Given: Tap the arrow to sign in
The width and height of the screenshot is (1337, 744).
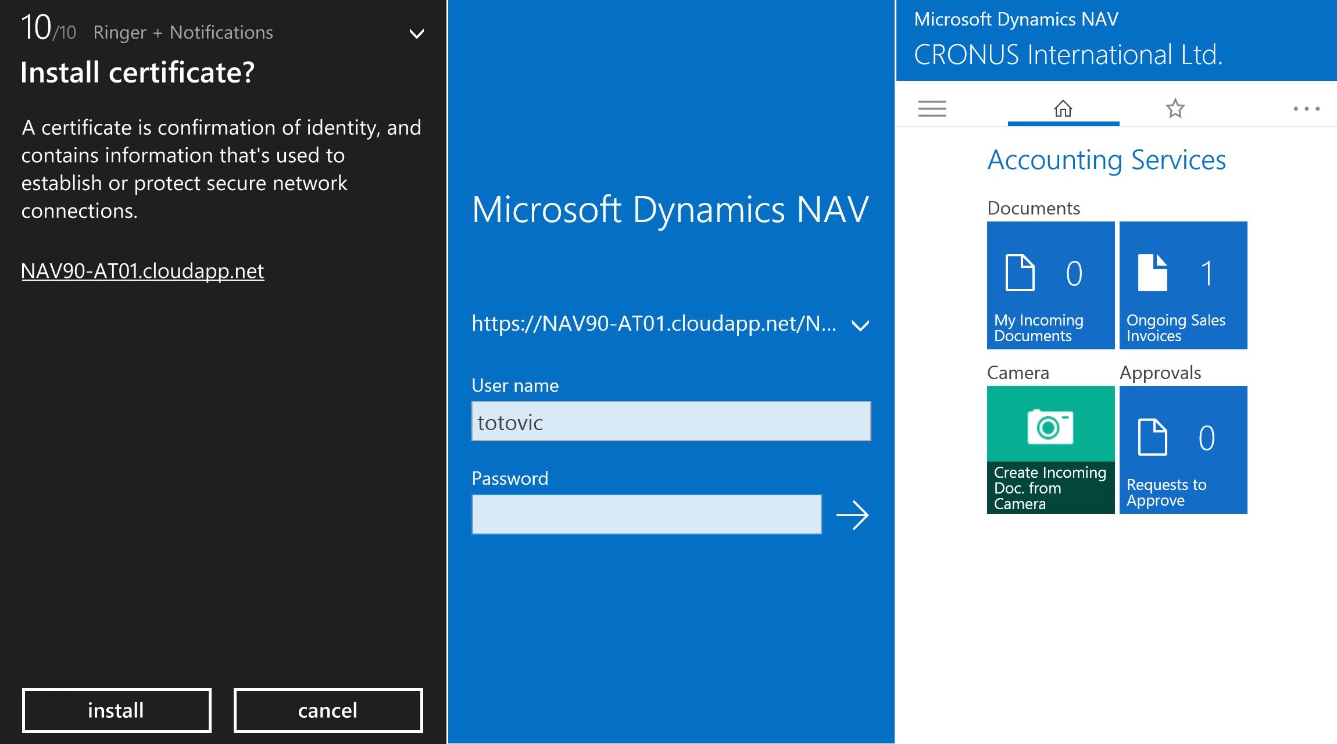Looking at the screenshot, I should pos(852,515).
